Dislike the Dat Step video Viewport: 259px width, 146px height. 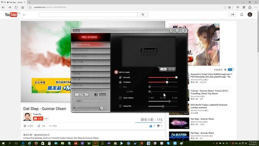(x=158, y=126)
